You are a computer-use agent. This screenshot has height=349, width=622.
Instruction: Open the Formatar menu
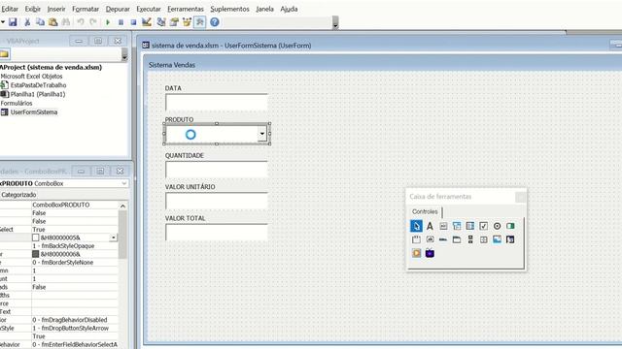pos(86,9)
